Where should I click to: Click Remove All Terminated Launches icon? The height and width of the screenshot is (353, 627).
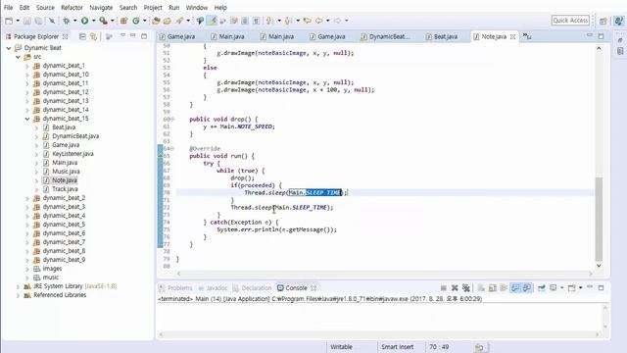[x=466, y=287]
